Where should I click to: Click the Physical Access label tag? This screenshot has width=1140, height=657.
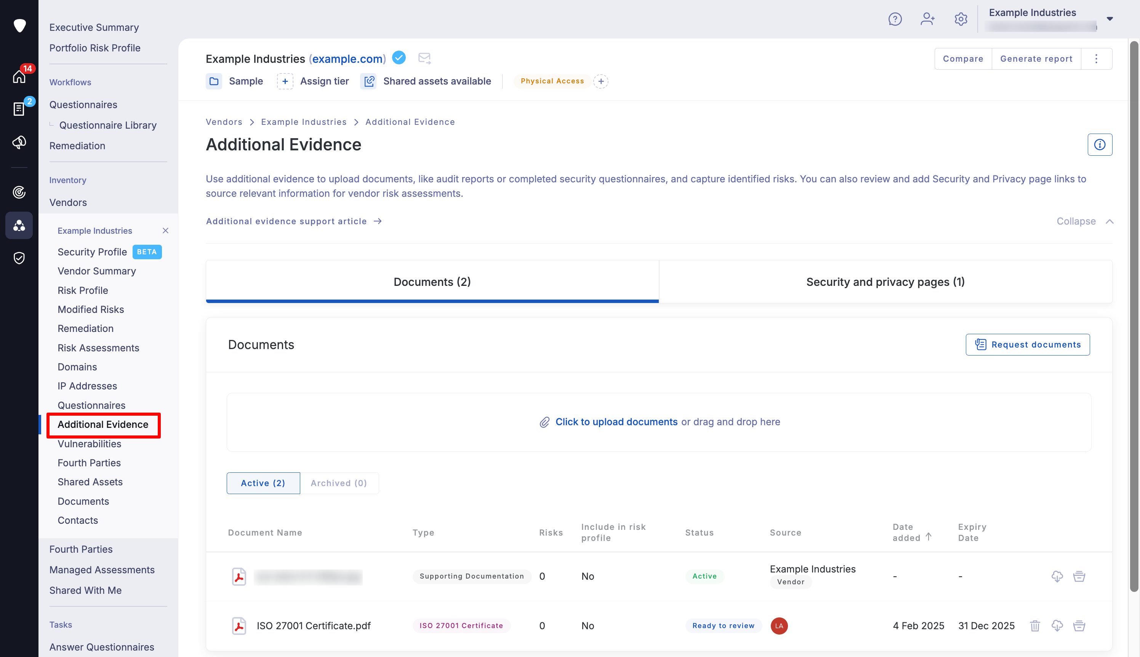point(552,81)
